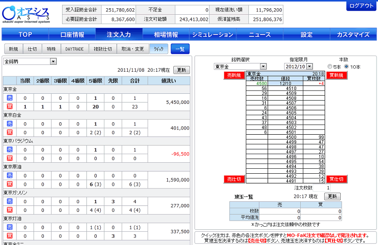Click the red 買 icon for 東京ガソリン
Viewport: 378px width, 245px height.
[x=10, y=210]
